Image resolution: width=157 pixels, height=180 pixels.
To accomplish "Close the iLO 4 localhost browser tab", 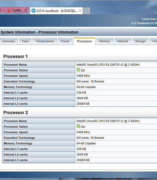I will point(80,11).
